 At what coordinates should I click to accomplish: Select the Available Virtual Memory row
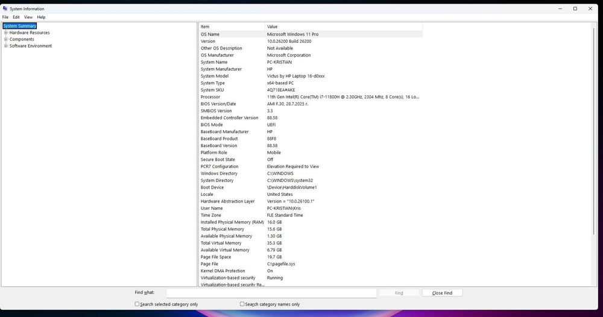point(311,250)
